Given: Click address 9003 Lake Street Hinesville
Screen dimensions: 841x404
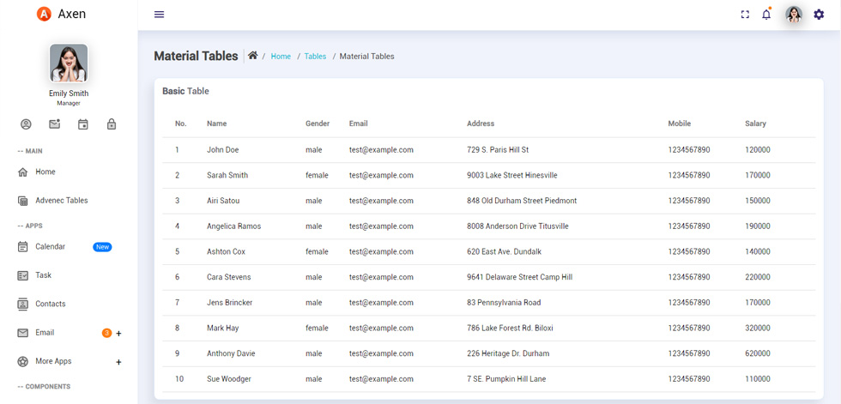Looking at the screenshot, I should click(x=512, y=175).
